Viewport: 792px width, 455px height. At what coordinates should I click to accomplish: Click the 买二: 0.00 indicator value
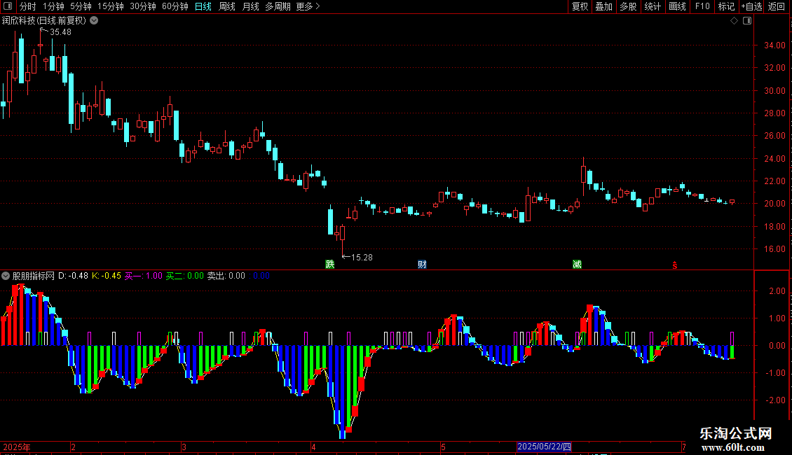(185, 276)
